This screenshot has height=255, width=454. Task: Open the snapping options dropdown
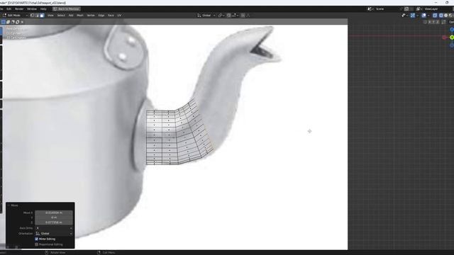pos(235,16)
